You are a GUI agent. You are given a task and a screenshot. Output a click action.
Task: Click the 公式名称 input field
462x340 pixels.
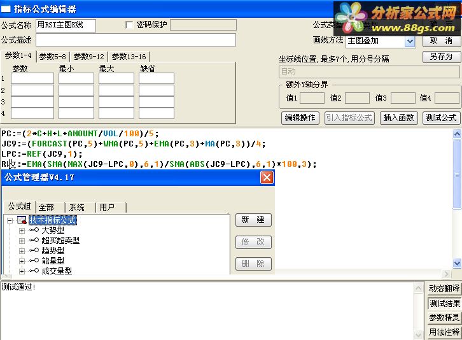click(x=66, y=25)
